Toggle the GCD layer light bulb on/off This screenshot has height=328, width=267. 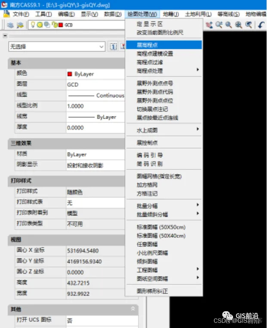pos(33,25)
